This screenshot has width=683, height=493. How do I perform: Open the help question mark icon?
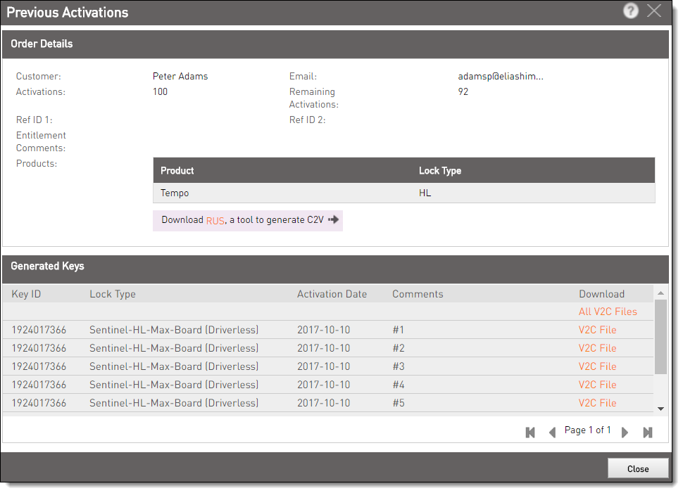(631, 11)
